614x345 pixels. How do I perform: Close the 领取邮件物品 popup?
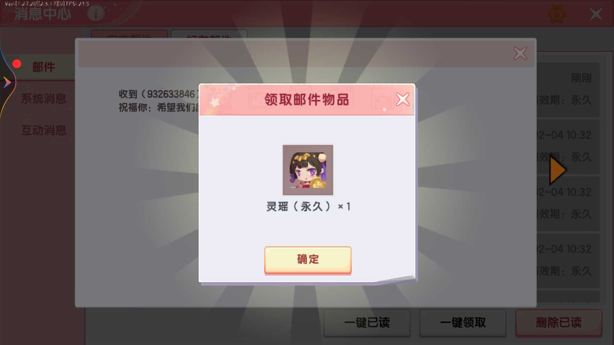pos(403,99)
